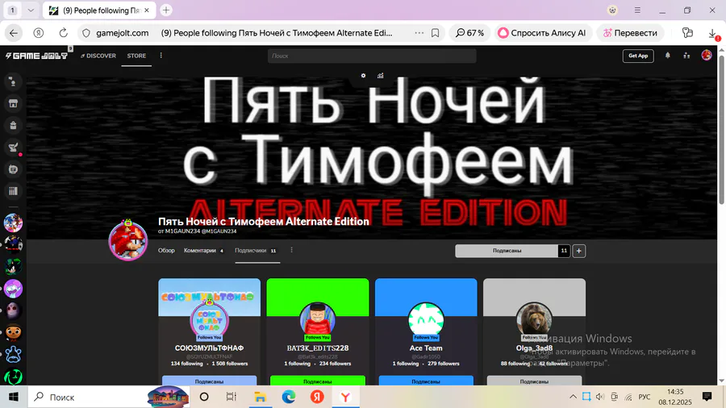Open File Explorer from the taskbar
The width and height of the screenshot is (726, 408).
tap(260, 397)
